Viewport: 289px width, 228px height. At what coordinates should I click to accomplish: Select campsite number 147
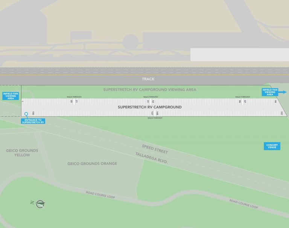point(152,113)
